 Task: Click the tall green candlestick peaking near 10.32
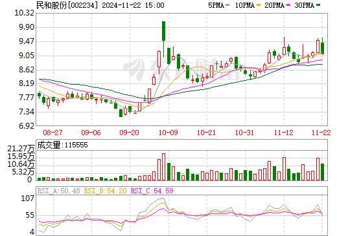(164, 31)
